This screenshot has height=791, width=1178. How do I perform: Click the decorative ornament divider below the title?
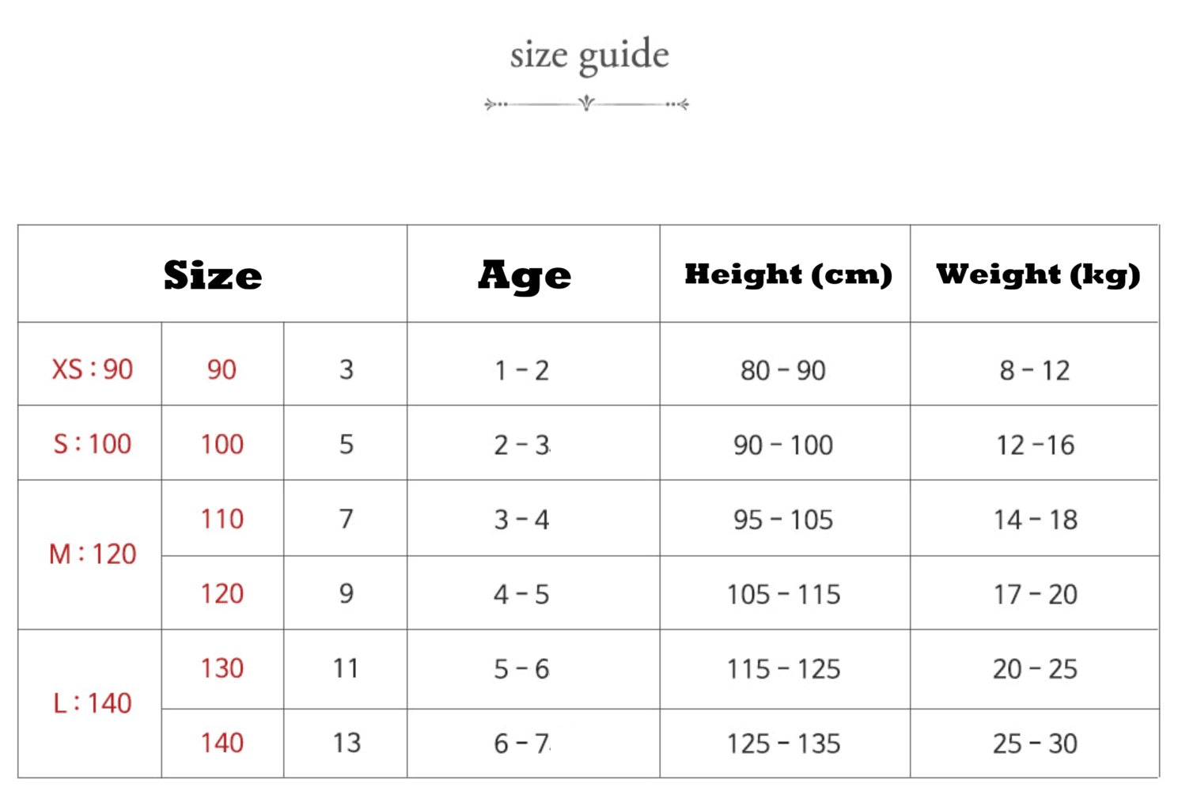pos(586,104)
